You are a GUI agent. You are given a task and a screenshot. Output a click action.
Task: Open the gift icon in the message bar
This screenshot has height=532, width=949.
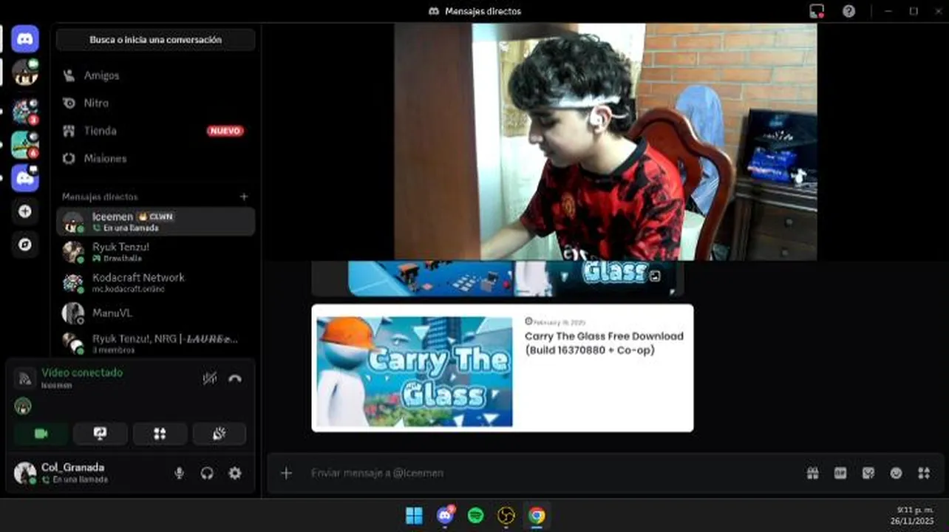(x=812, y=473)
